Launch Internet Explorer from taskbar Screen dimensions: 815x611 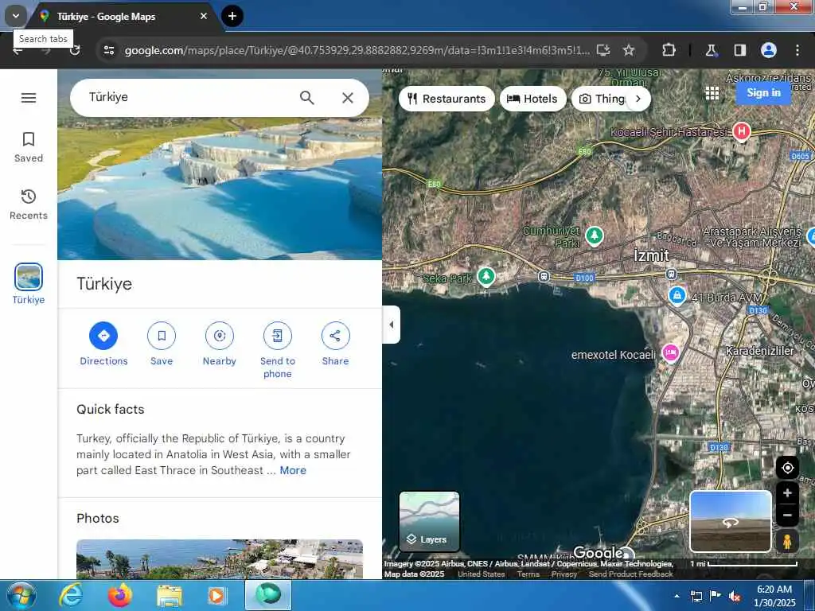tap(71, 595)
